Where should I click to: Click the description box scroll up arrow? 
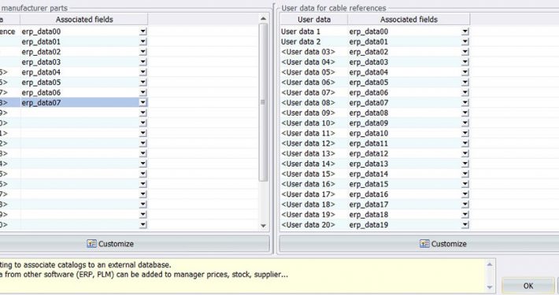click(x=490, y=264)
